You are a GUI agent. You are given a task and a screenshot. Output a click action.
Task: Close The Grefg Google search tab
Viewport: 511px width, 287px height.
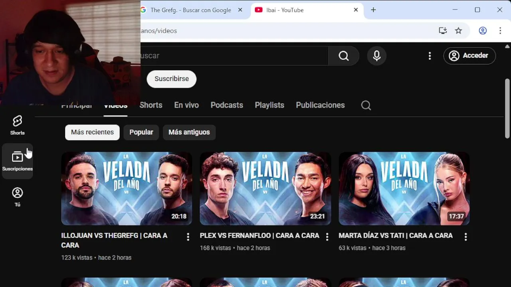coord(240,10)
